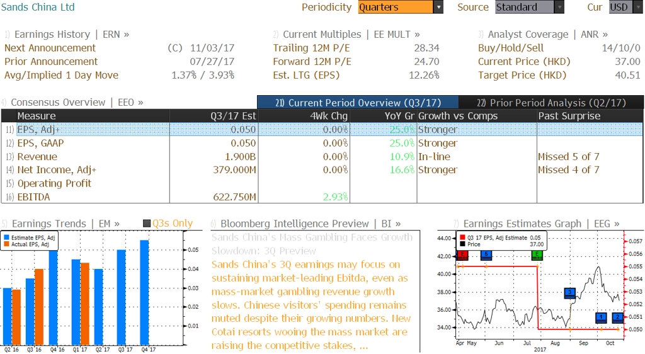Click Target Price (HKD) value 40.51
645x354 pixels.
tap(628, 75)
